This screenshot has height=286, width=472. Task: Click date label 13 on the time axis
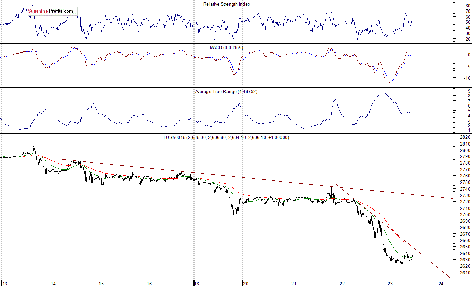(x=4, y=283)
